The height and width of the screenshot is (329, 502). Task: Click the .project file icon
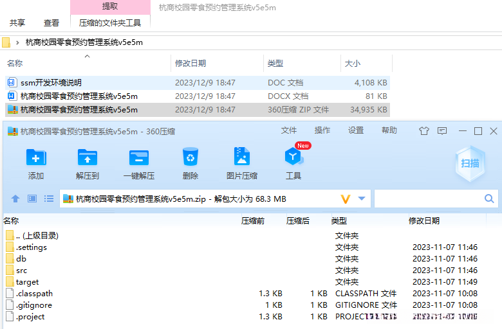[10, 316]
